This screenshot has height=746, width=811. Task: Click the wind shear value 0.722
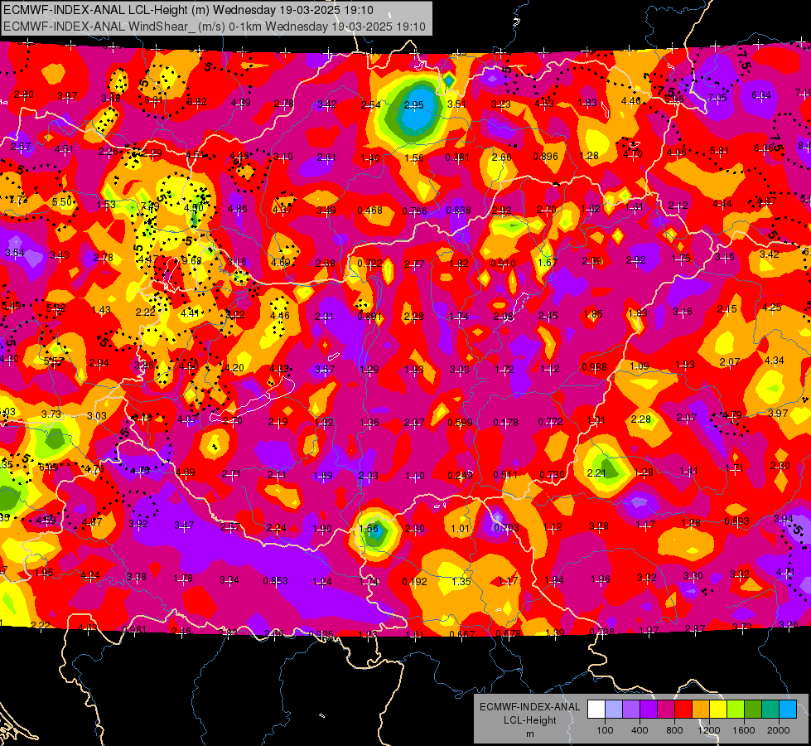[x=369, y=264]
